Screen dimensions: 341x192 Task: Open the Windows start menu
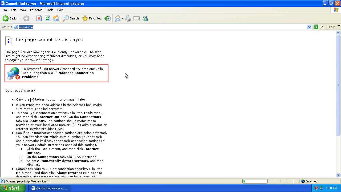(13, 188)
